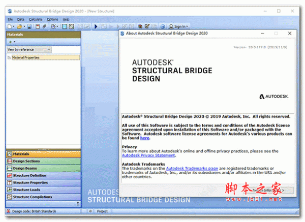Switch to the Design Beams pane
This screenshot has width=305, height=222.
point(43,168)
